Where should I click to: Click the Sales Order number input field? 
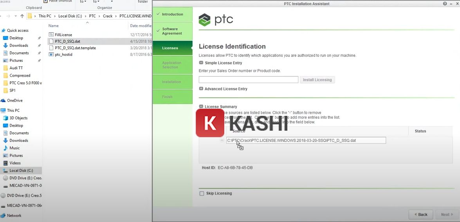point(249,80)
